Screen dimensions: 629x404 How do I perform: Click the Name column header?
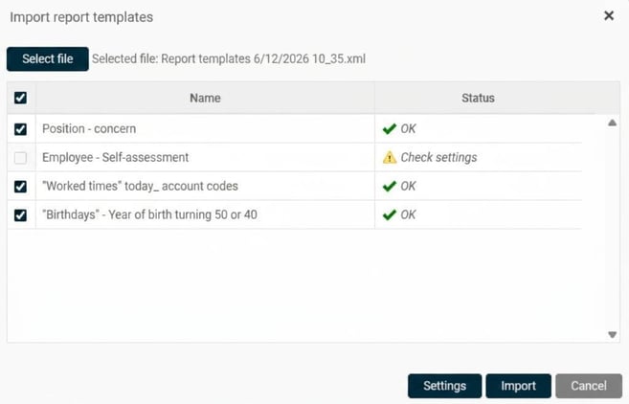click(x=205, y=98)
